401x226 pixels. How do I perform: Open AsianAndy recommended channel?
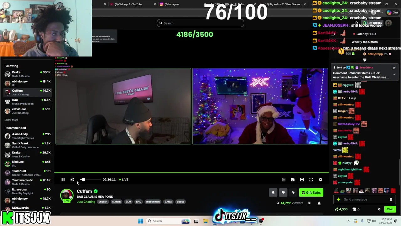click(x=27, y=136)
